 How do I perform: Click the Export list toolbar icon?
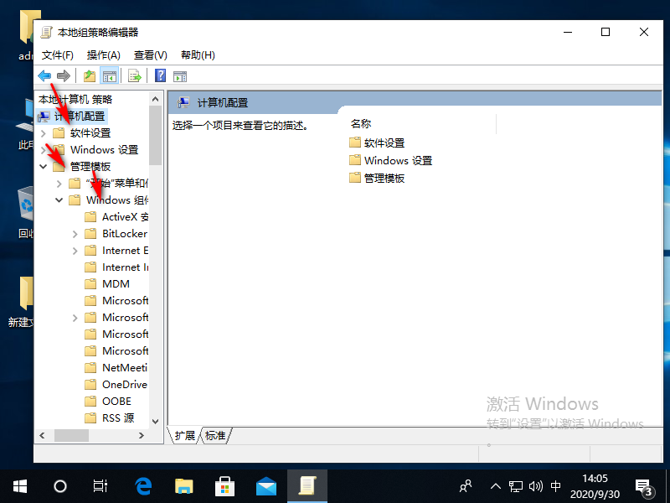click(x=133, y=76)
